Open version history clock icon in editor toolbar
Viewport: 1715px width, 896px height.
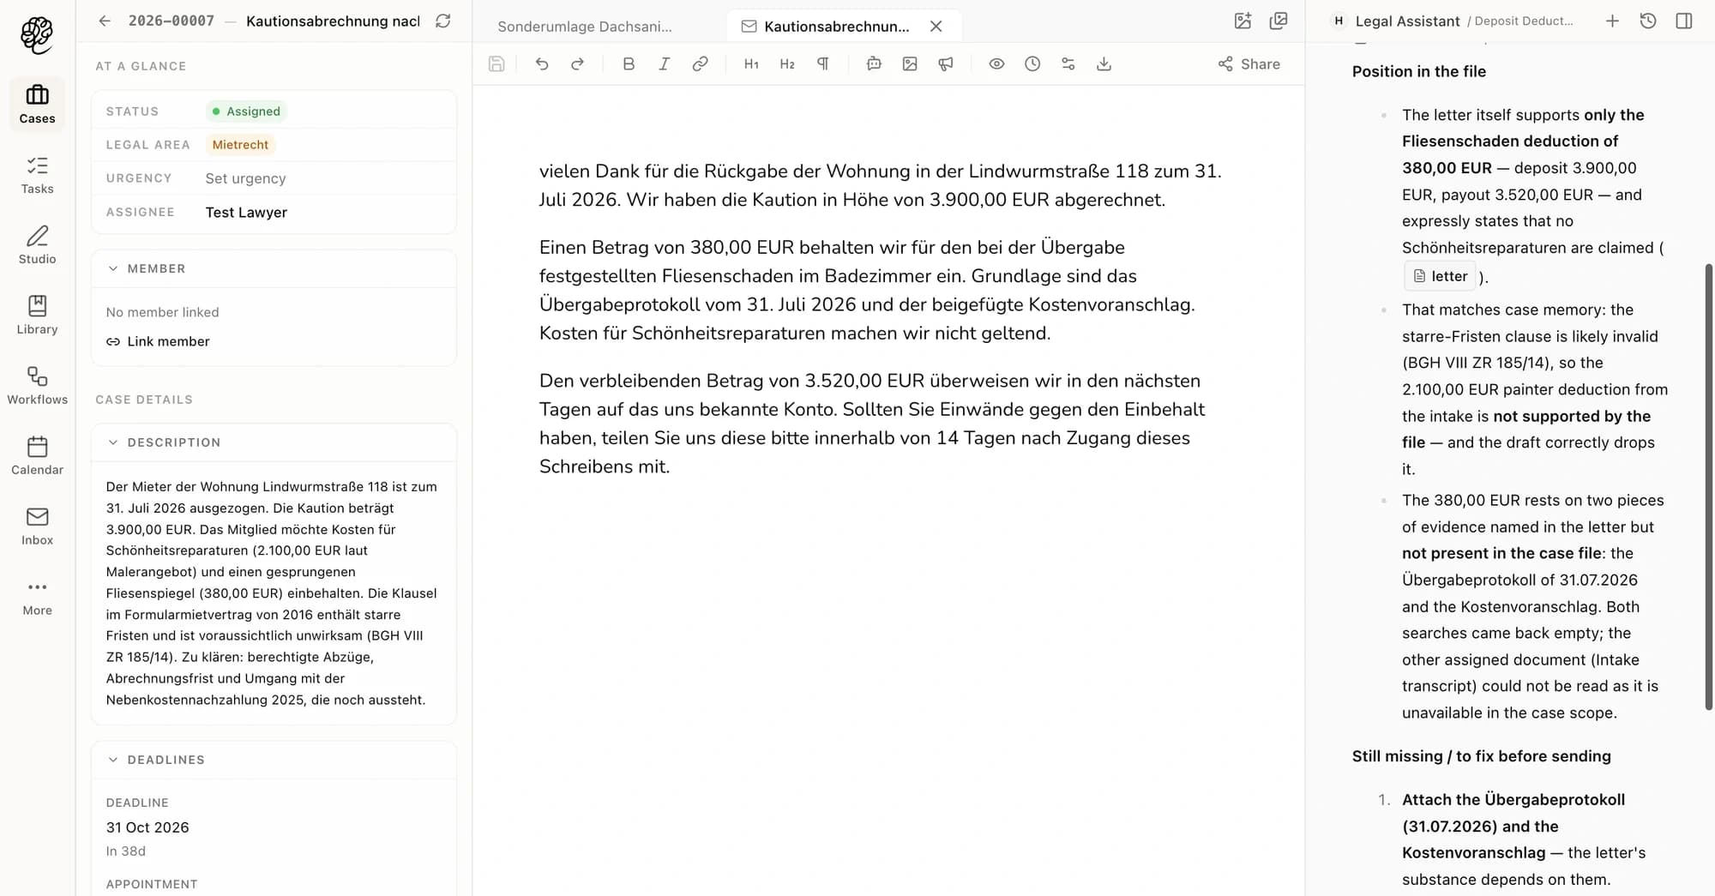1032,63
